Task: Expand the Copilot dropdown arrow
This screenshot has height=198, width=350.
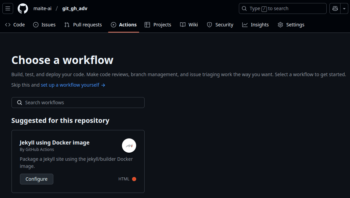Action: (x=344, y=8)
